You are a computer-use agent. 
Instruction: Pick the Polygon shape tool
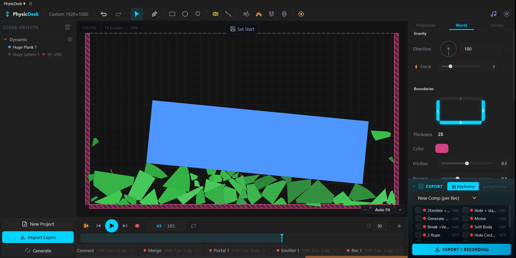[198, 14]
